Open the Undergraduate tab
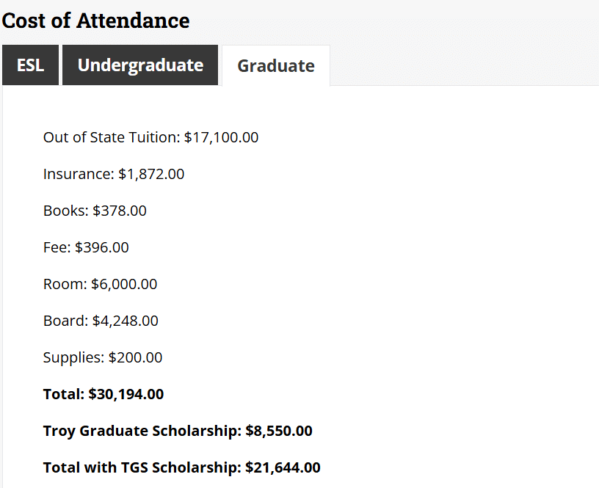 (140, 65)
